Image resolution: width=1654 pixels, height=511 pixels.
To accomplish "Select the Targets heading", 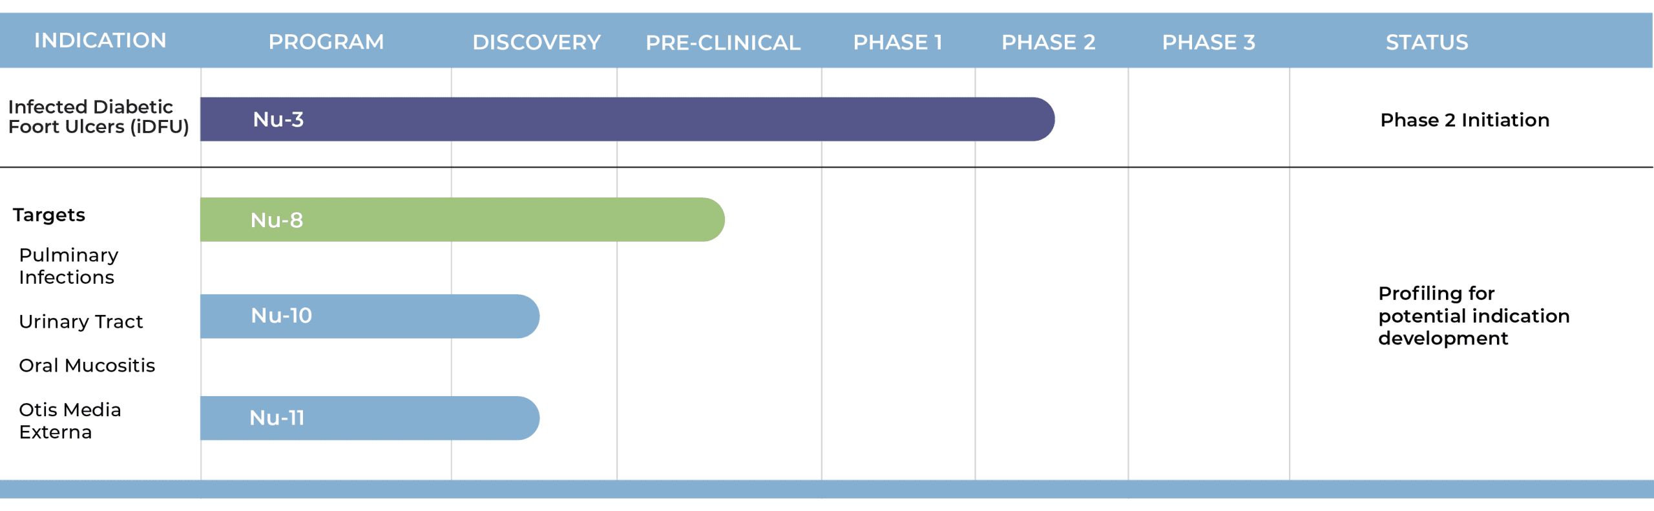I will (49, 215).
